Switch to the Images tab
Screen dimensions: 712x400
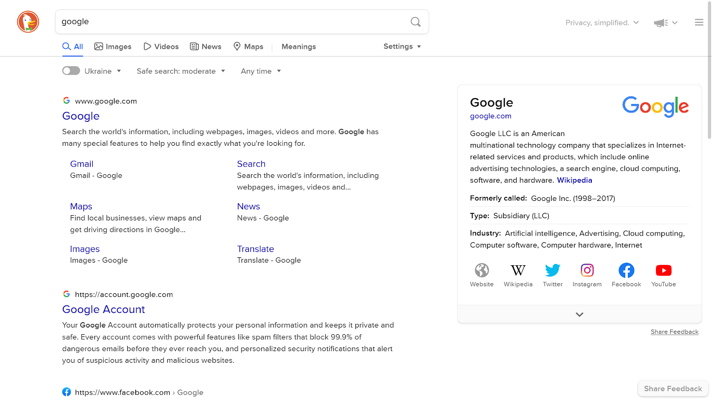tap(113, 47)
